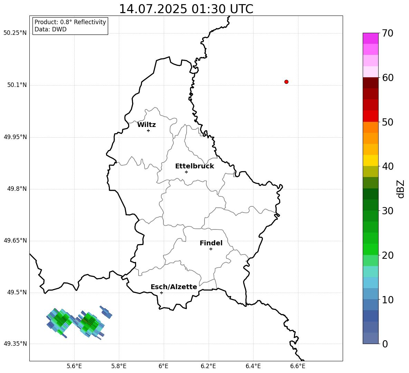The width and height of the screenshot is (409, 373).
Task: Click the yellow swatch above 40 dBZ
Action: tap(371, 161)
